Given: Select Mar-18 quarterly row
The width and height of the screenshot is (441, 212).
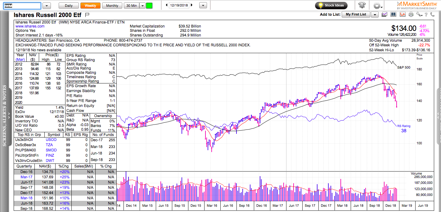Looking at the screenshot, I should point(65,198).
